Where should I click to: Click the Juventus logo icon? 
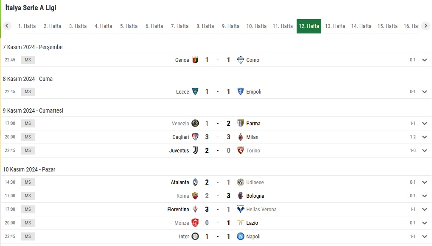(x=195, y=150)
